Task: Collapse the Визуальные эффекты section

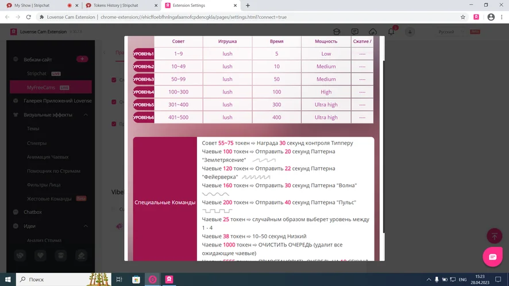Action: (x=86, y=115)
